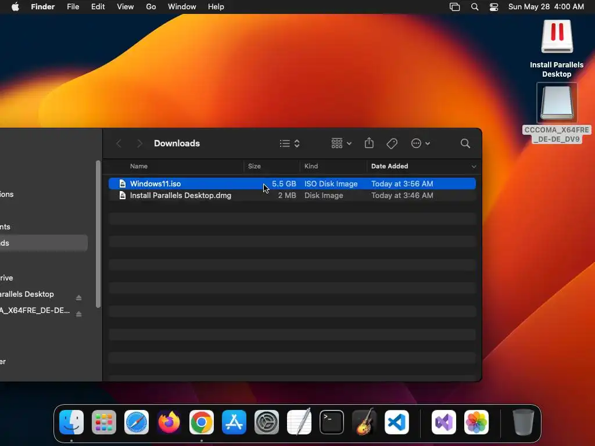Open the Go menu
Viewport: 595px width, 446px height.
tap(151, 7)
